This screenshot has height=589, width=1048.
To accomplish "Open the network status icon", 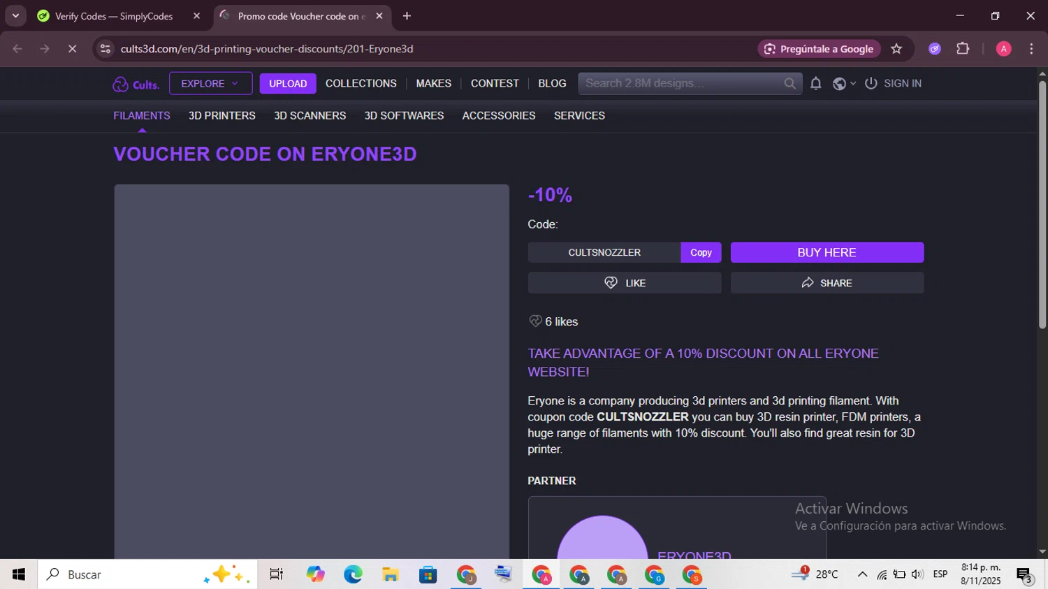I will click(882, 574).
